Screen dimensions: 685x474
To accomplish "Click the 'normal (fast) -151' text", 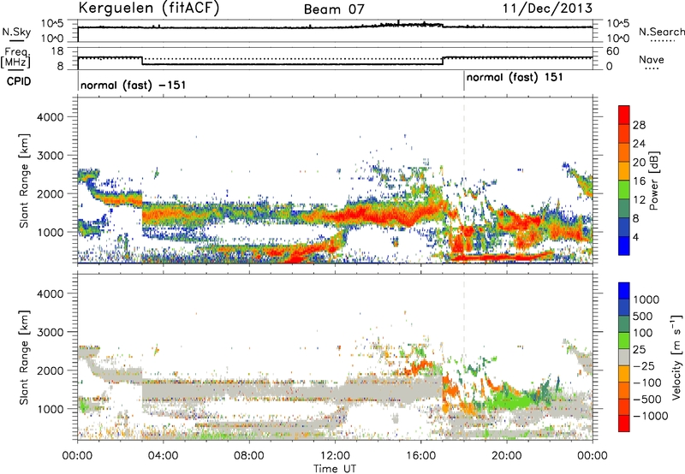I will (134, 85).
